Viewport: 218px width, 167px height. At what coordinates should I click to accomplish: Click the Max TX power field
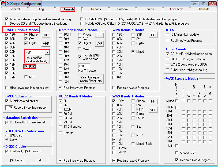[x=84, y=66]
